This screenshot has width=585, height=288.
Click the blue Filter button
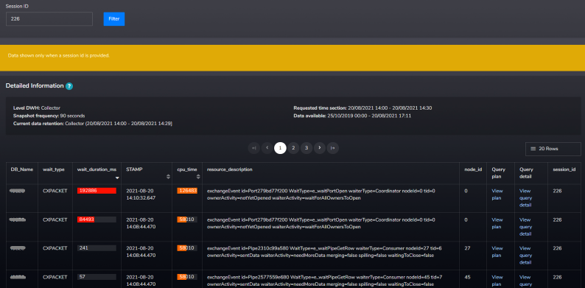click(114, 19)
